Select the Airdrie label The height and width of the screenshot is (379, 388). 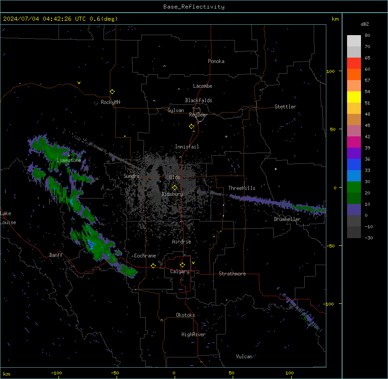[181, 242]
